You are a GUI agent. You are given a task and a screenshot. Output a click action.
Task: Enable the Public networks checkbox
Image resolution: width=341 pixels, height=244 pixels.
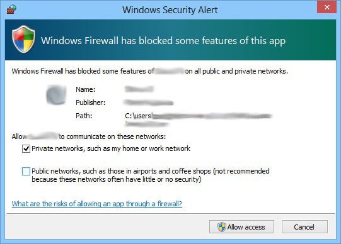26,171
